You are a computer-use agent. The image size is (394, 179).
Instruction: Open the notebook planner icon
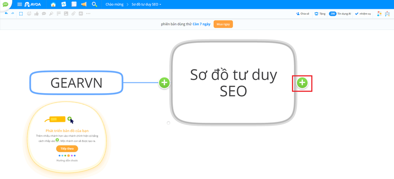73,4
